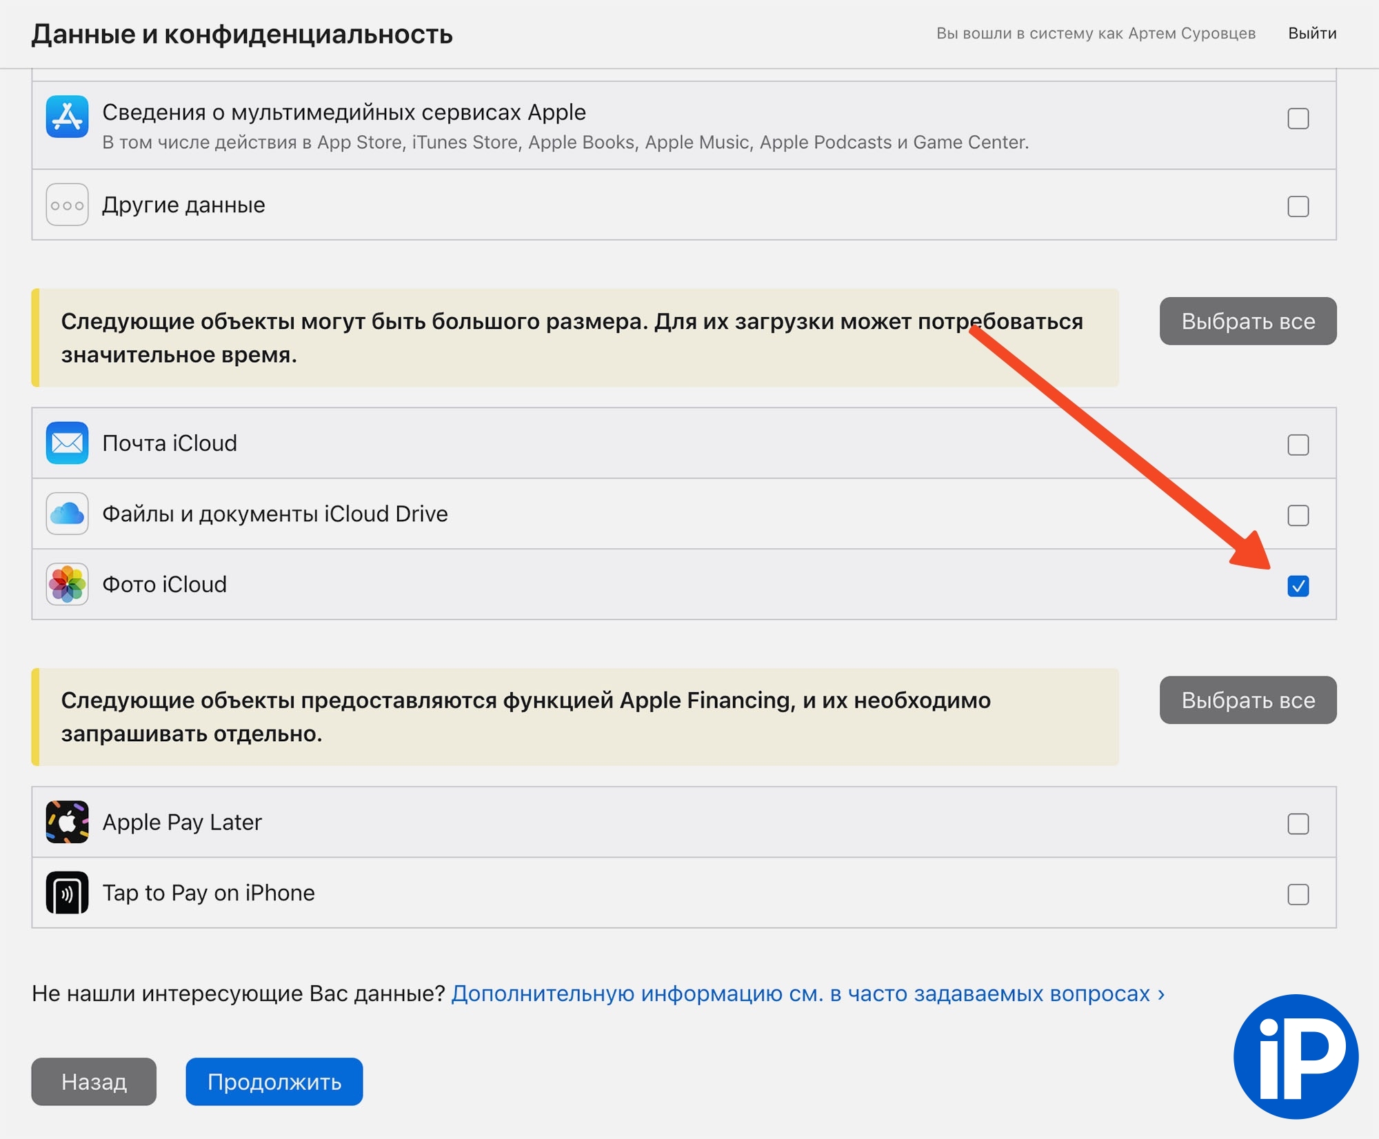
Task: Click the Tap to Pay on iPhone icon
Action: click(67, 892)
